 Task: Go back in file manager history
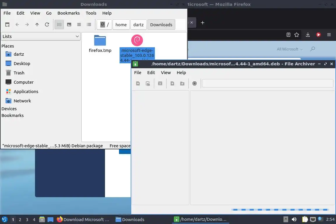pos(17,25)
